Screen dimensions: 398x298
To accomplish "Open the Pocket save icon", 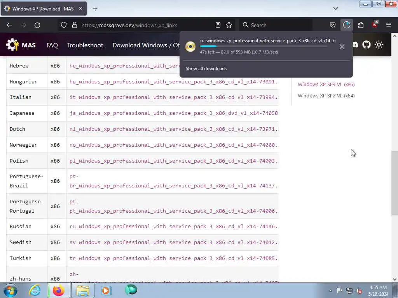I will click(x=333, y=25).
